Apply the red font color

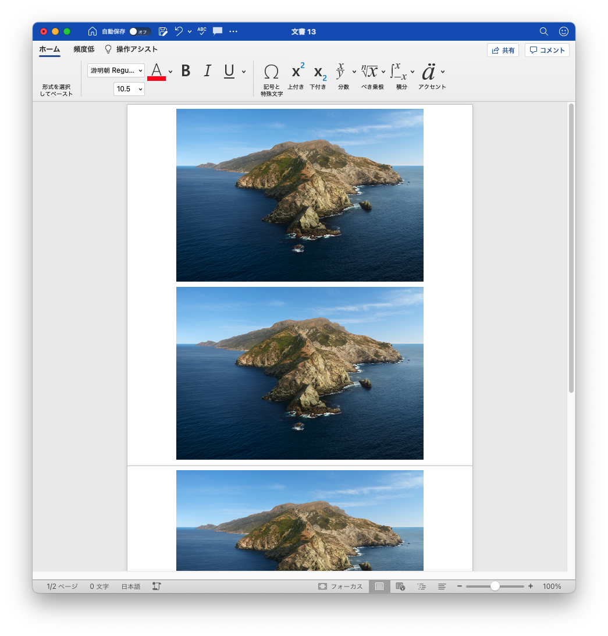tap(157, 72)
